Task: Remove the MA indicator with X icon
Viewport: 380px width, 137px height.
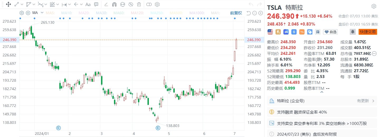Action: (x=28, y=13)
